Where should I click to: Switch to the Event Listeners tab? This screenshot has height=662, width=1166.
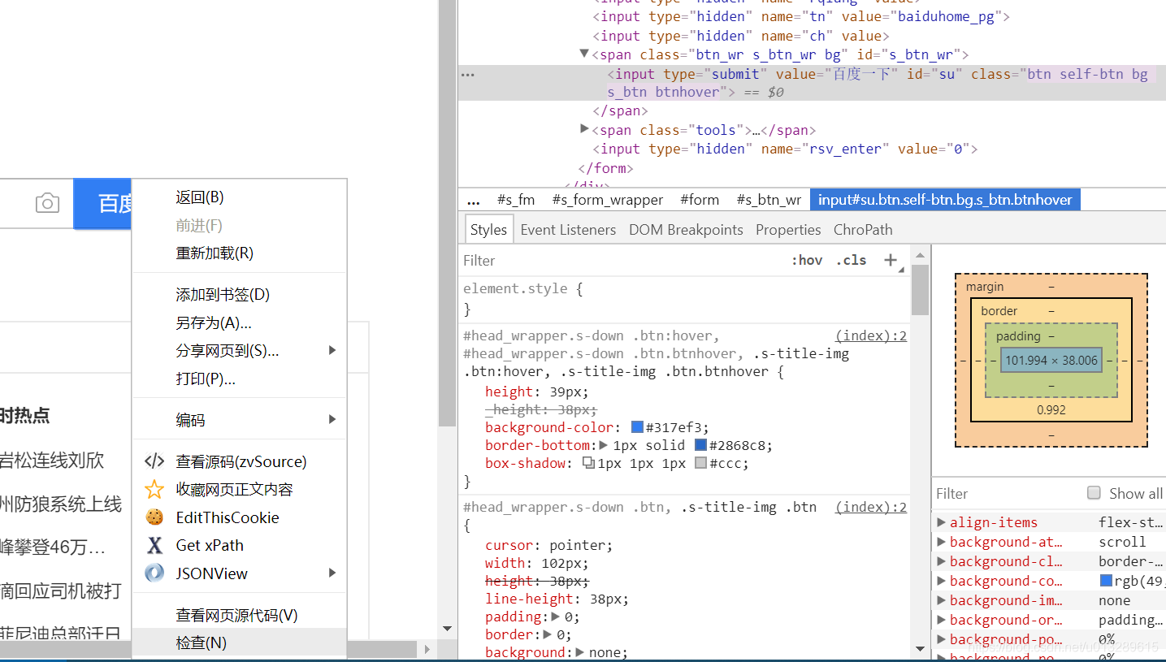click(x=568, y=230)
